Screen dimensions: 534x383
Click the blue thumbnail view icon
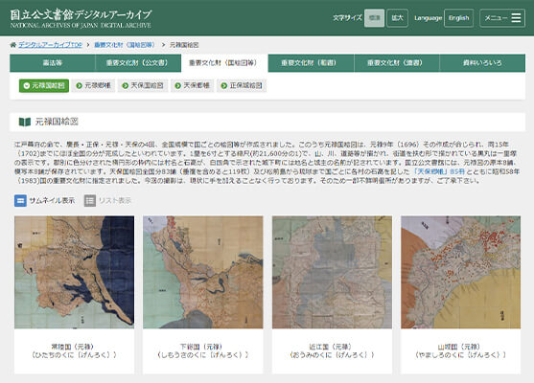pos(20,201)
